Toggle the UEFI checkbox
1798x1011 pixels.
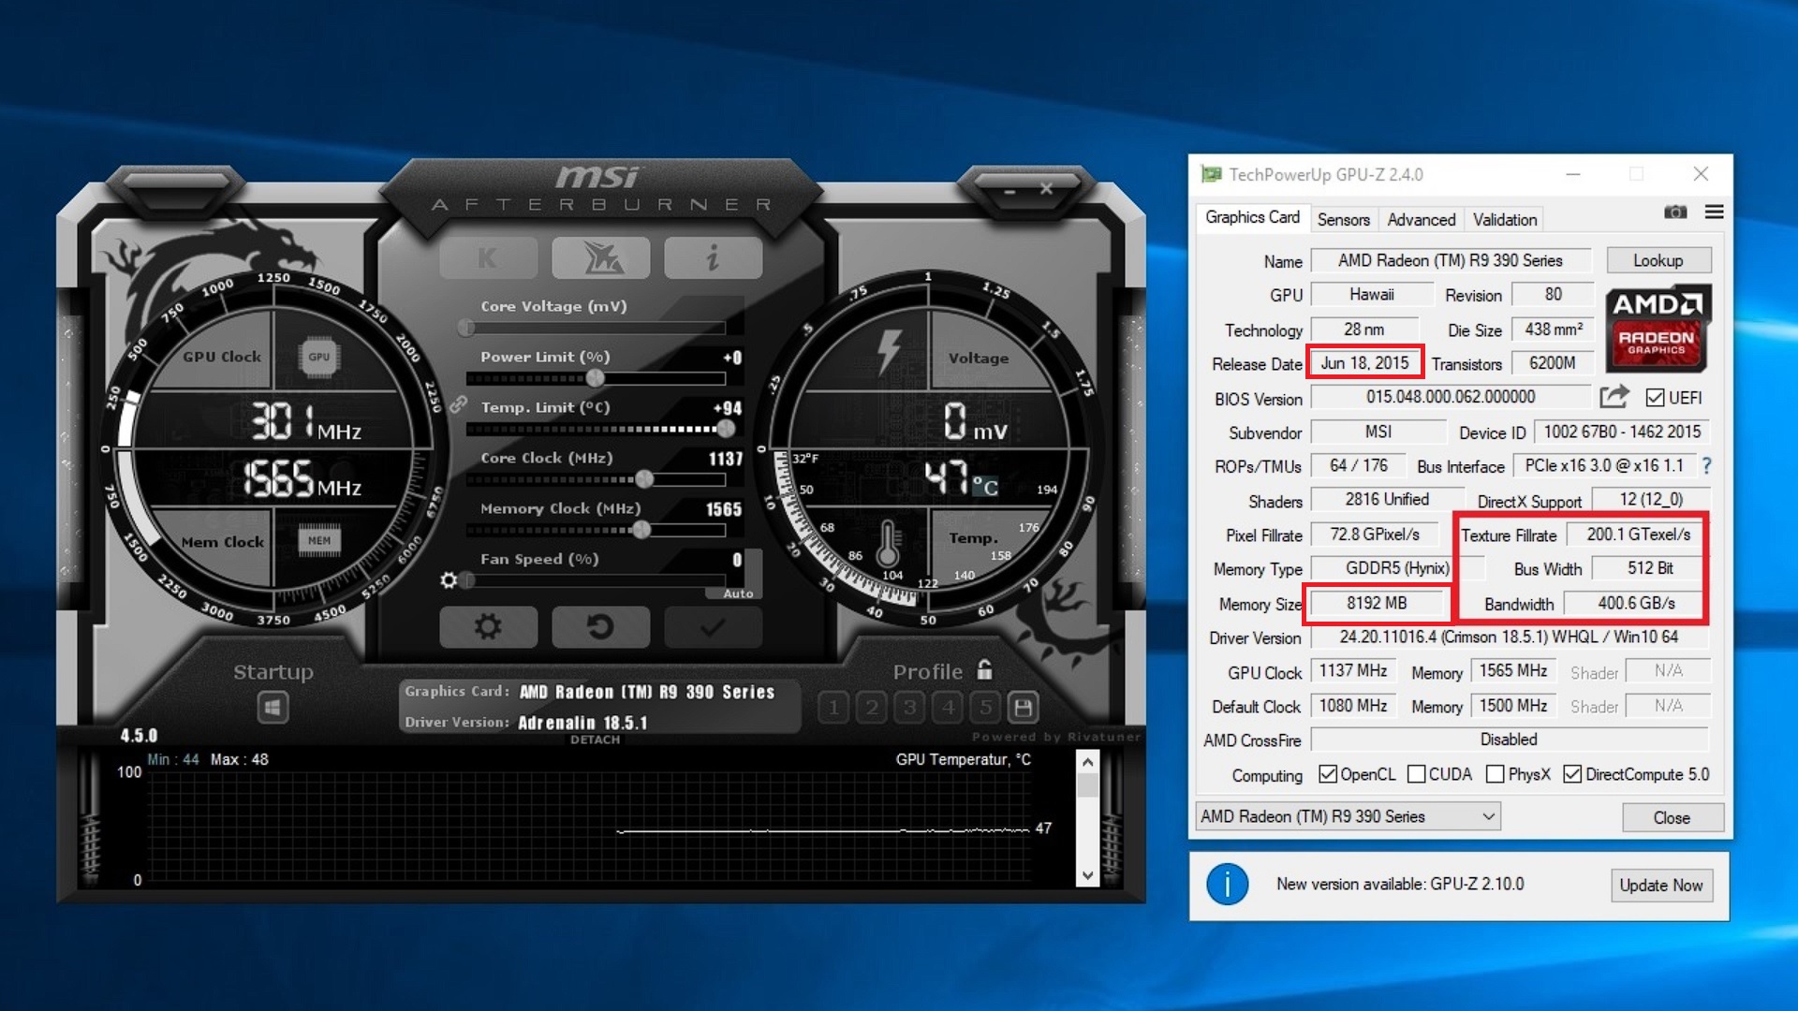point(1655,398)
